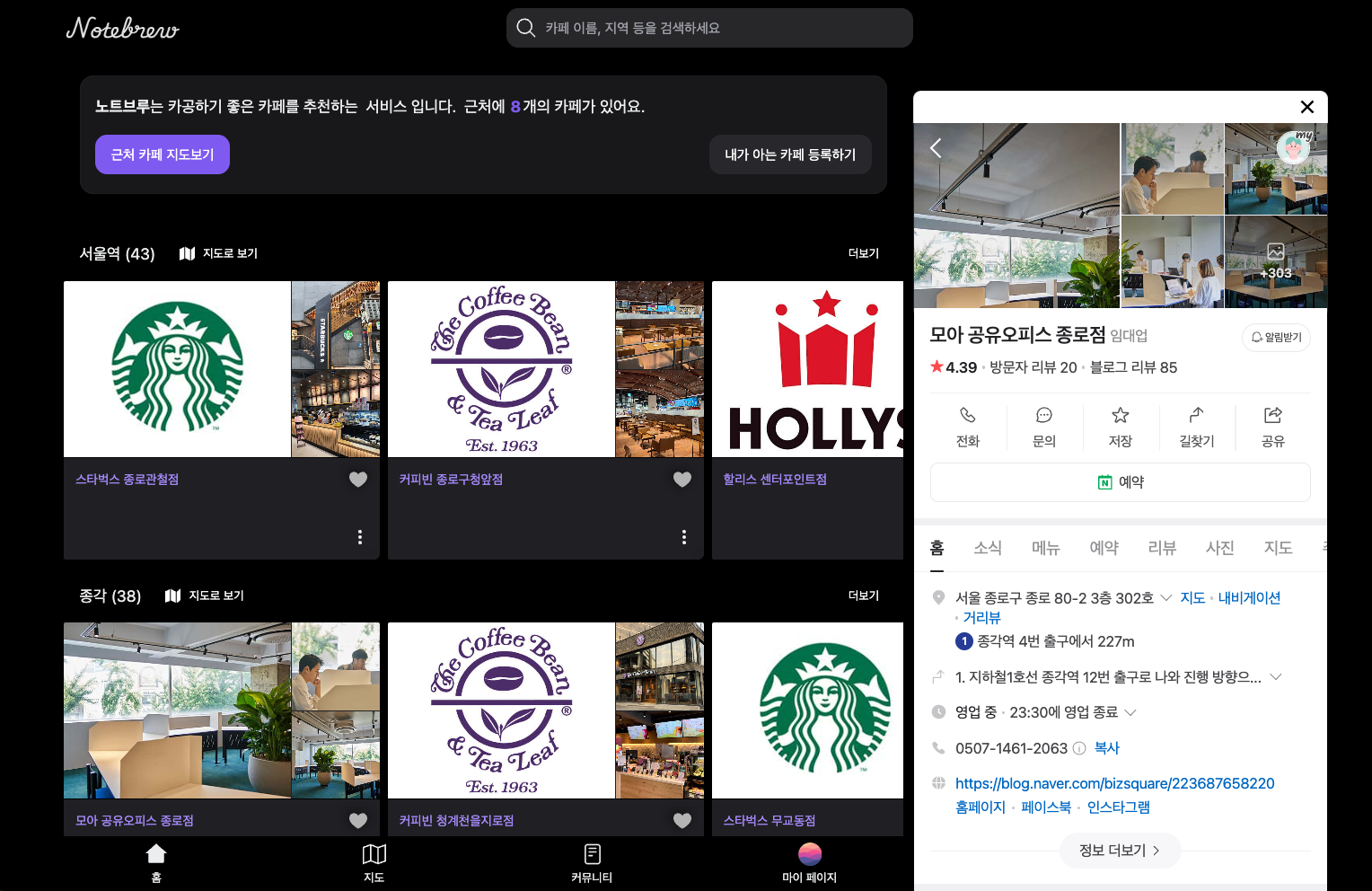
Task: Go to 커뮤니티 in bottom navigation
Action: coord(592,864)
